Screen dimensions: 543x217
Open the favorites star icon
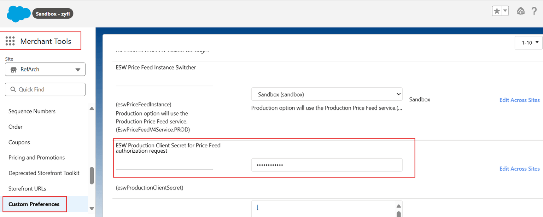pyautogui.click(x=497, y=11)
